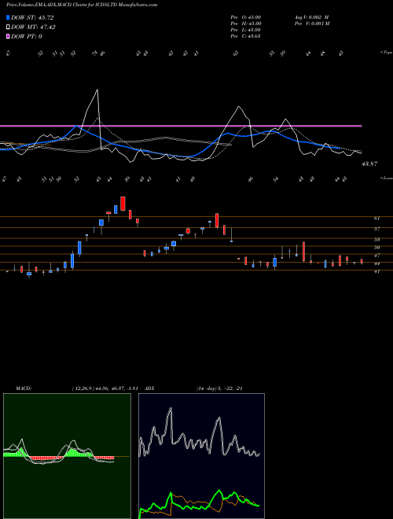This screenshot has width=393, height=519.
Task: Click the 'Pre V: 0.001 M' value
Action: coord(312,24)
